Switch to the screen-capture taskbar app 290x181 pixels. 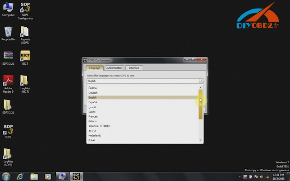point(62,176)
